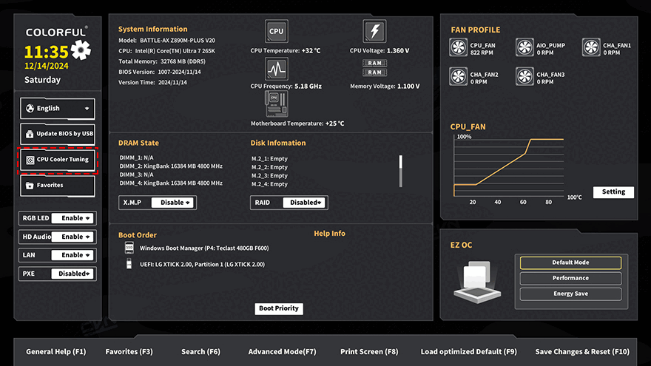
Task: Click the Model BATTLE-AX Z890M-PLUS V20 text
Action: point(167,41)
